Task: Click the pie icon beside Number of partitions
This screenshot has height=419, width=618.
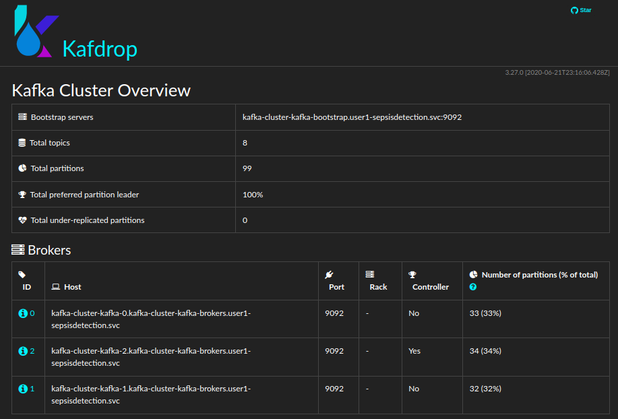Action: click(x=473, y=274)
